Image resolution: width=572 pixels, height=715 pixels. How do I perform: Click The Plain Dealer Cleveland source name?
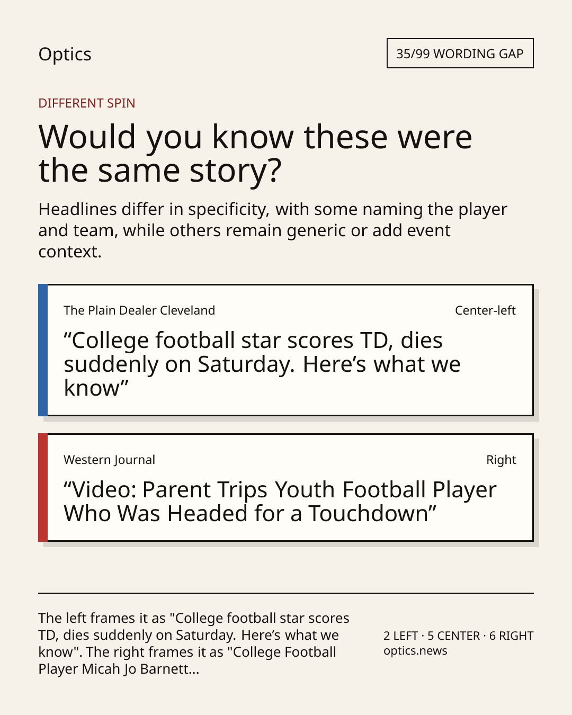pyautogui.click(x=139, y=310)
